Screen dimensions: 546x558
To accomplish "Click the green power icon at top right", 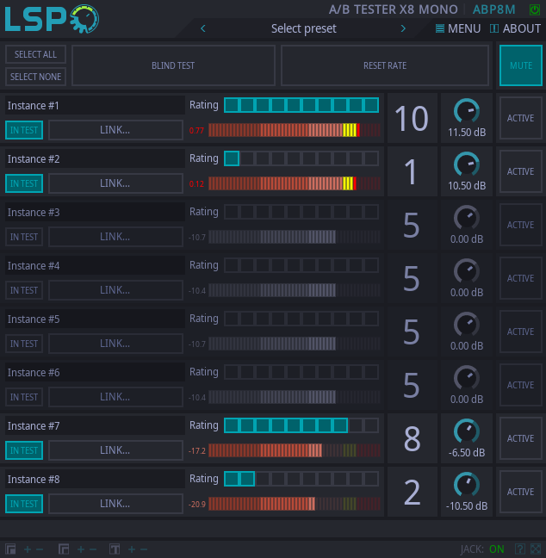I will click(535, 9).
